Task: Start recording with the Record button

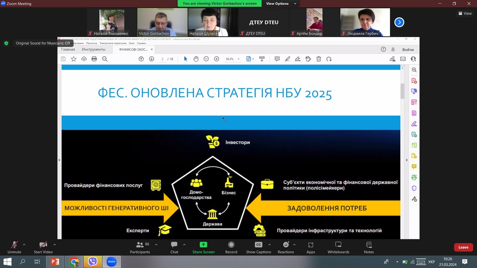Action: (x=231, y=247)
